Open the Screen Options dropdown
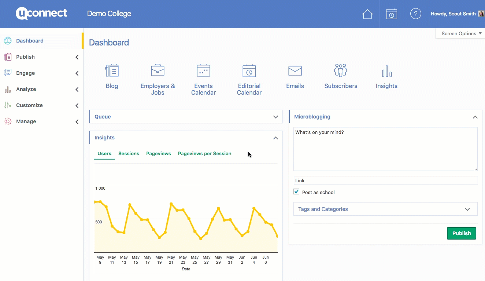Viewport: 485px width, 281px height. [461, 33]
